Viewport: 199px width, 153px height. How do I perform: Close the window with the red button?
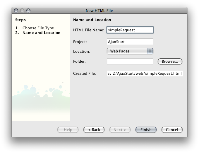coord(16,11)
